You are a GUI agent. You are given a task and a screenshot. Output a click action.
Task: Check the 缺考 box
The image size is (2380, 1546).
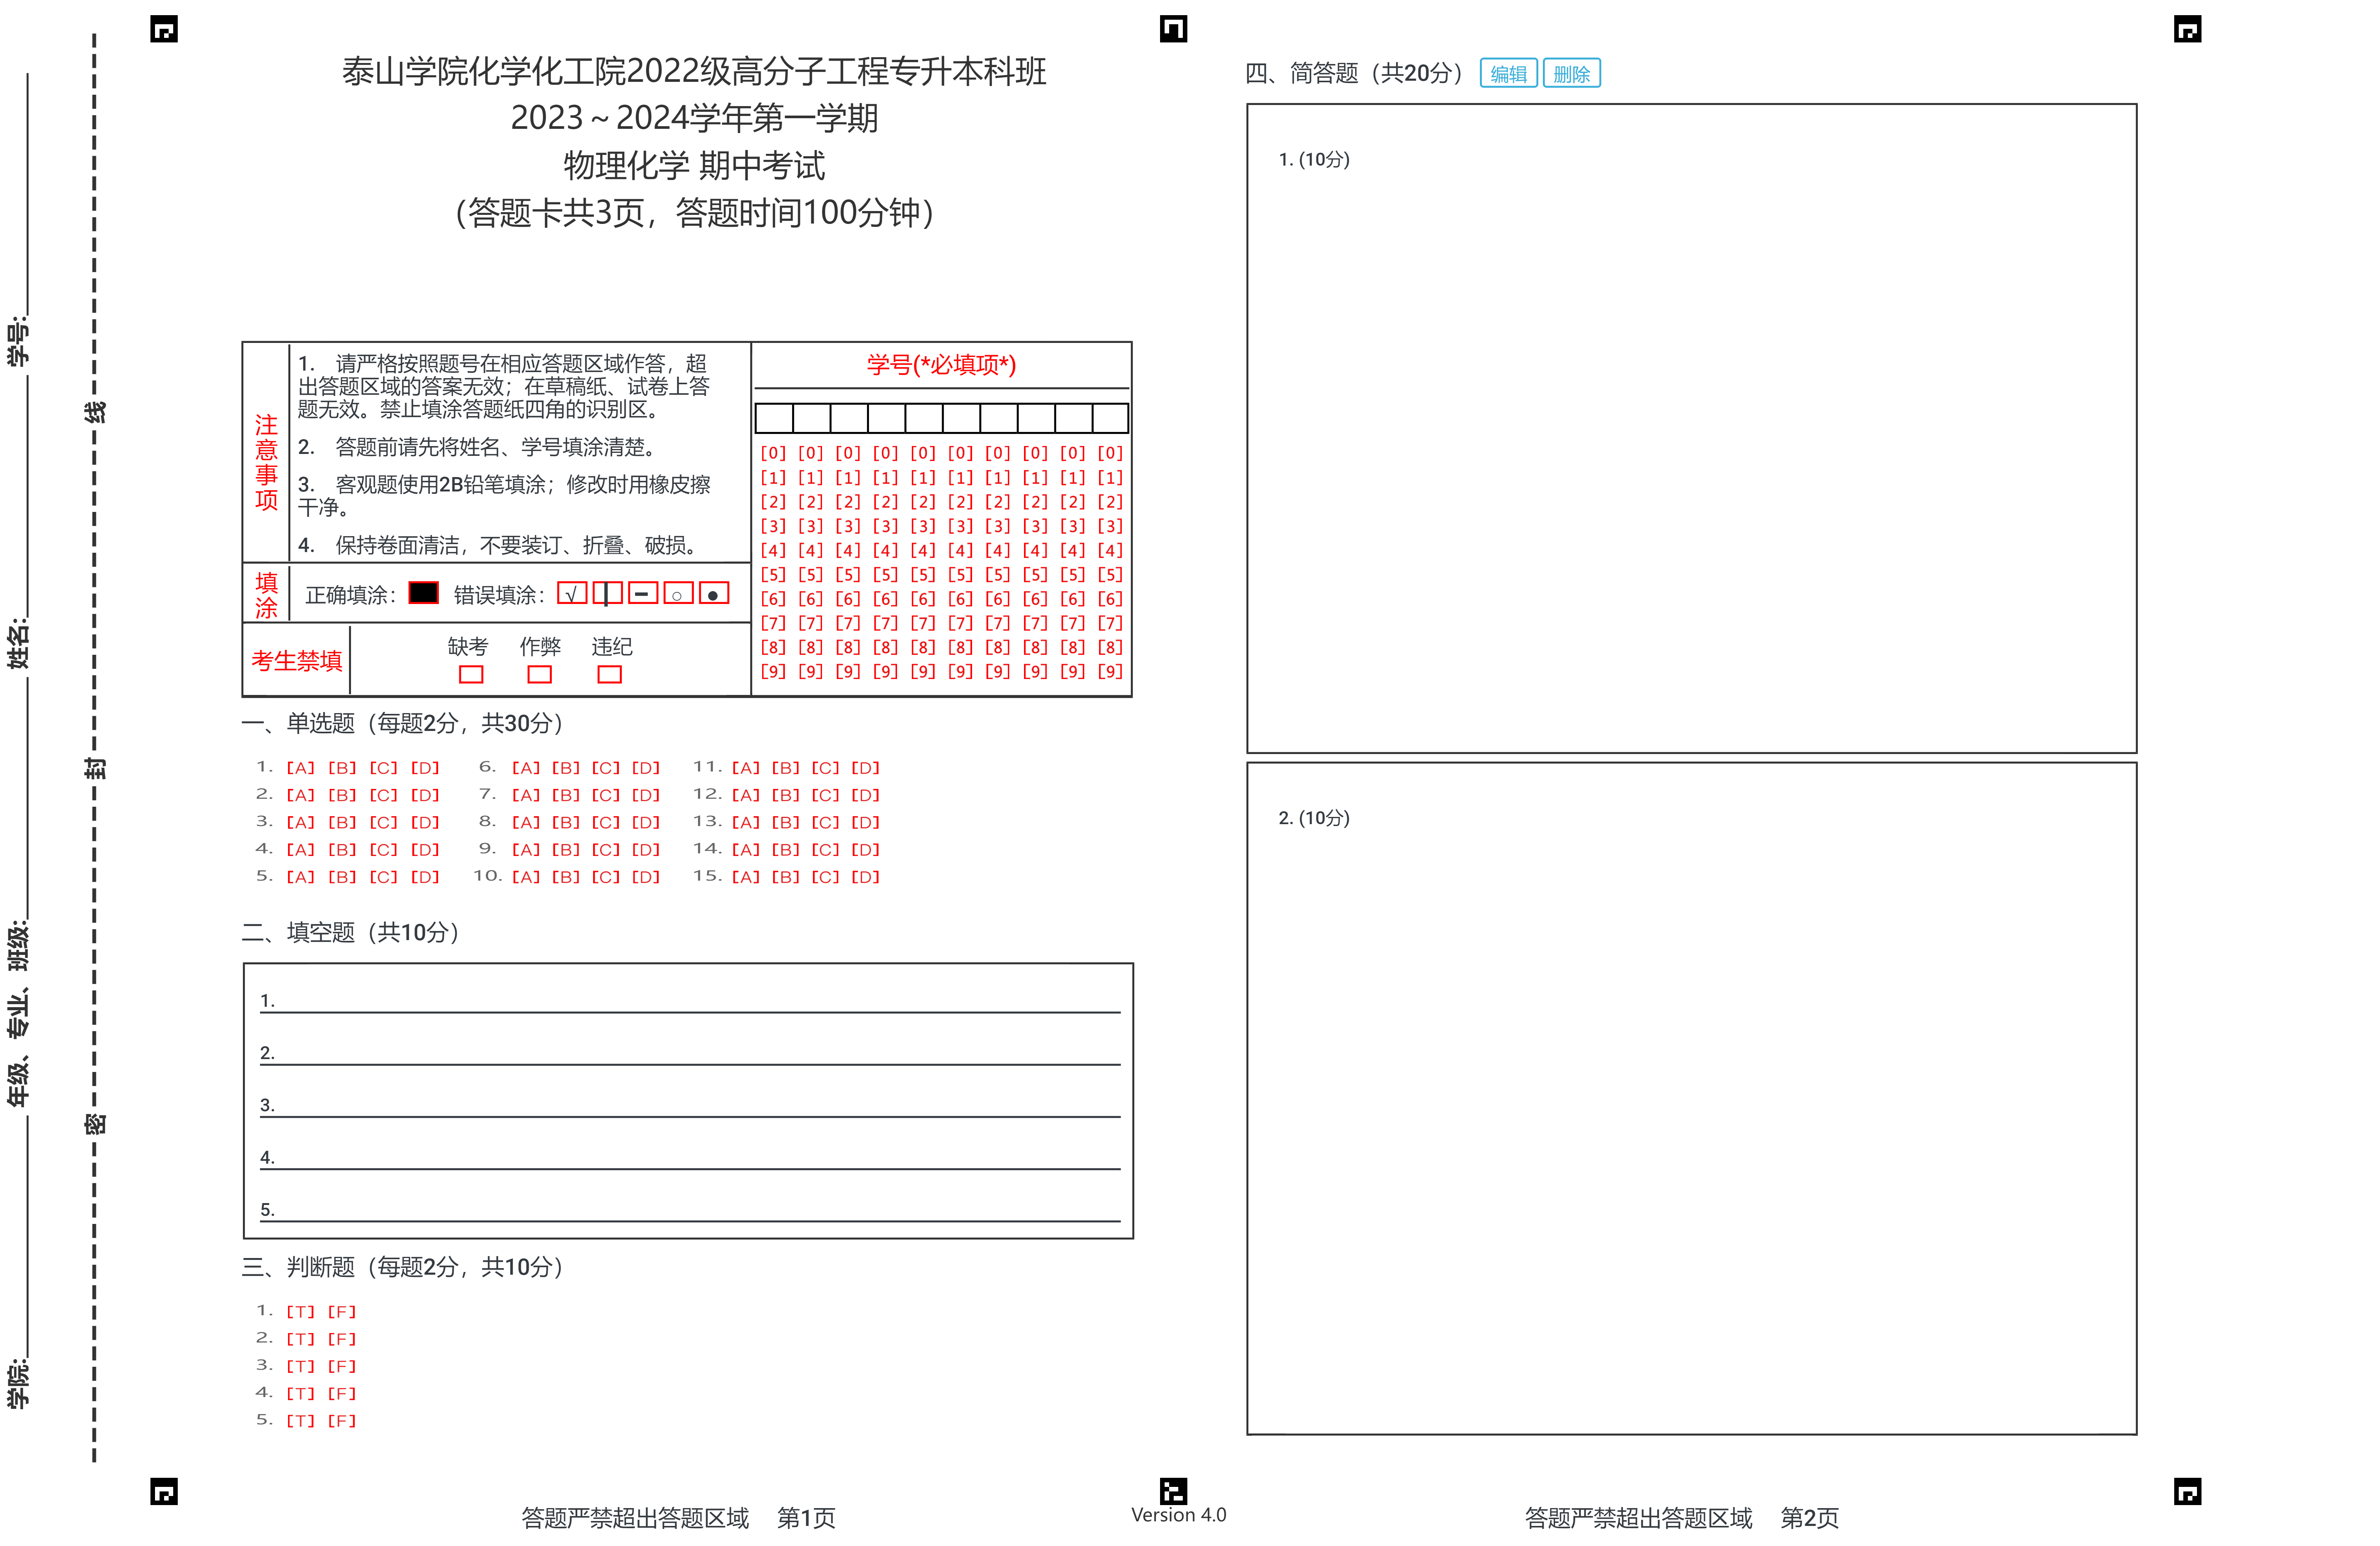[x=471, y=674]
